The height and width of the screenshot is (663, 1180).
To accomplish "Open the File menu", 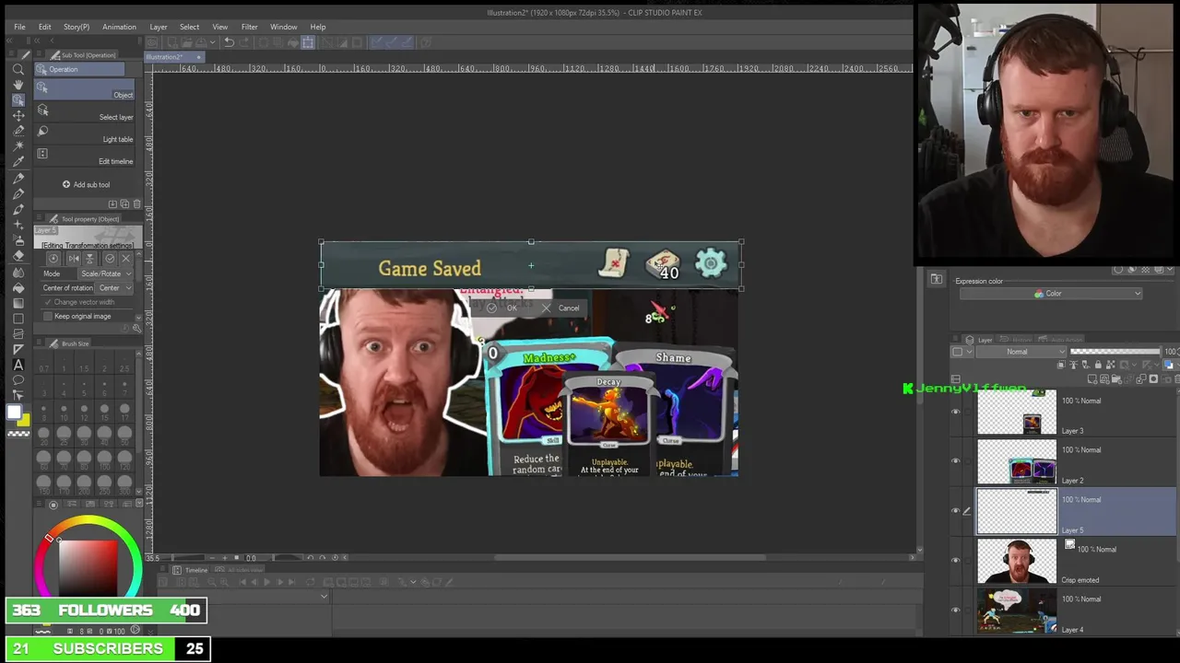I will [19, 27].
